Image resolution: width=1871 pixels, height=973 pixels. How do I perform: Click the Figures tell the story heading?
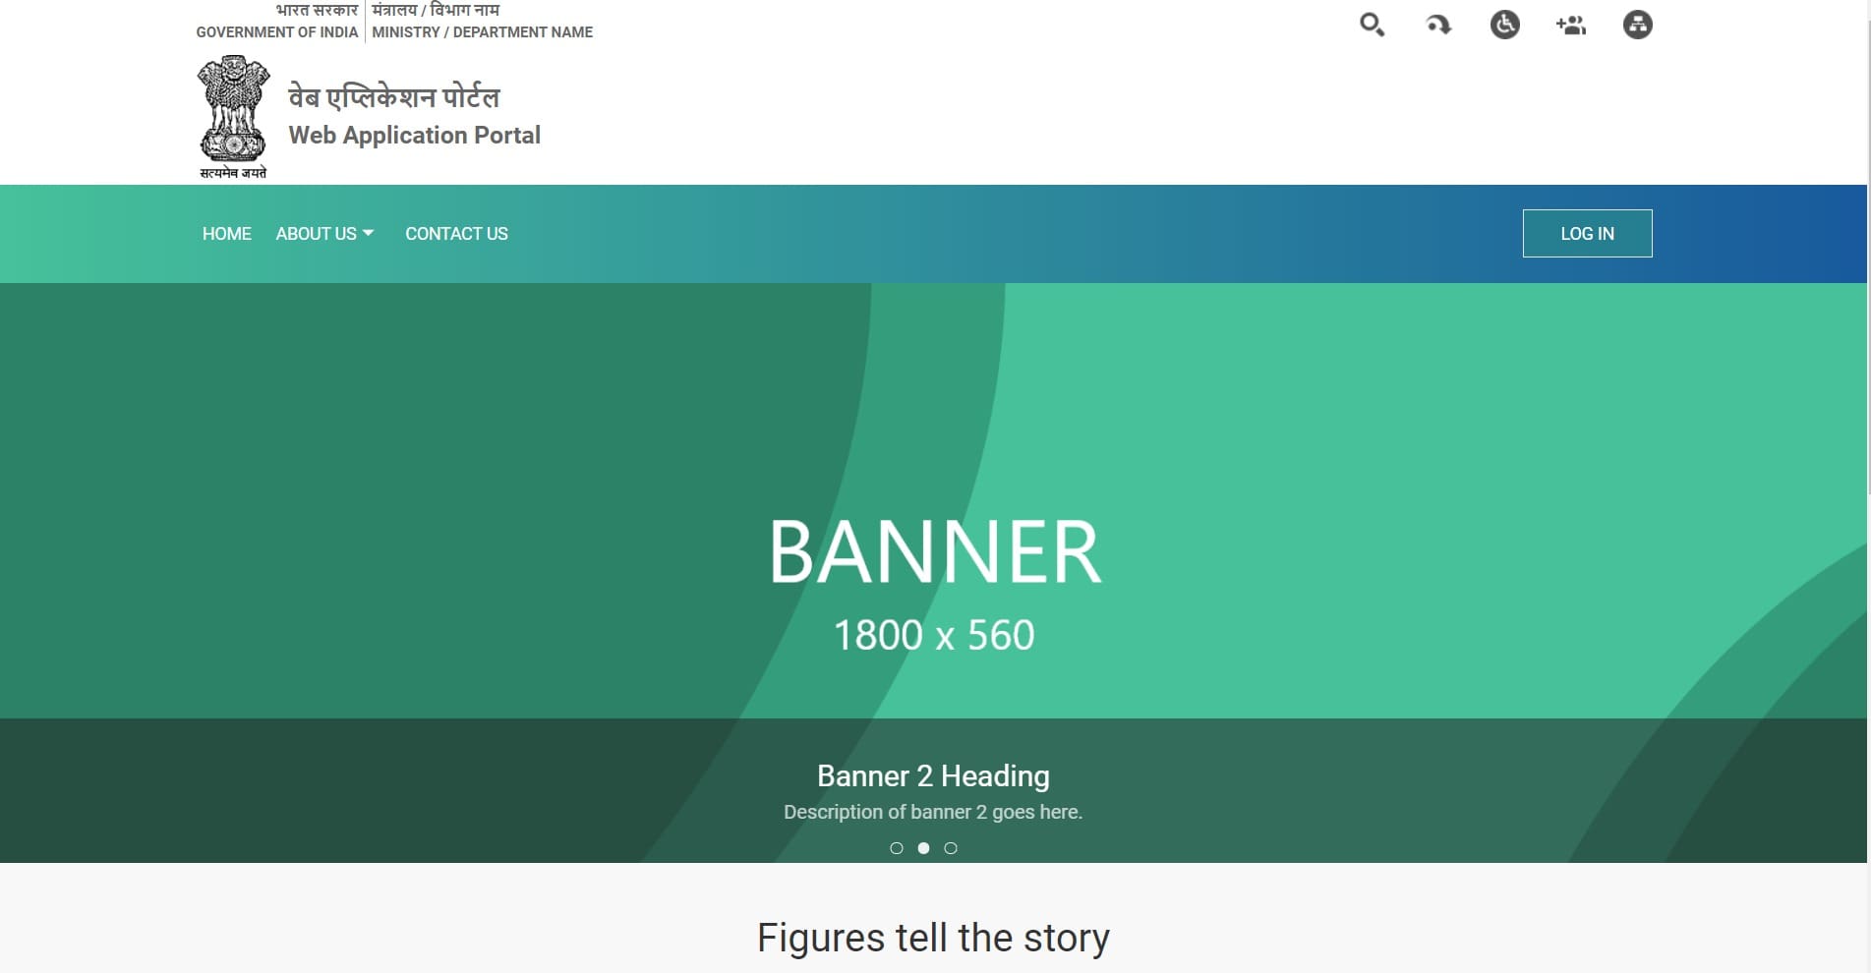[x=933, y=938]
